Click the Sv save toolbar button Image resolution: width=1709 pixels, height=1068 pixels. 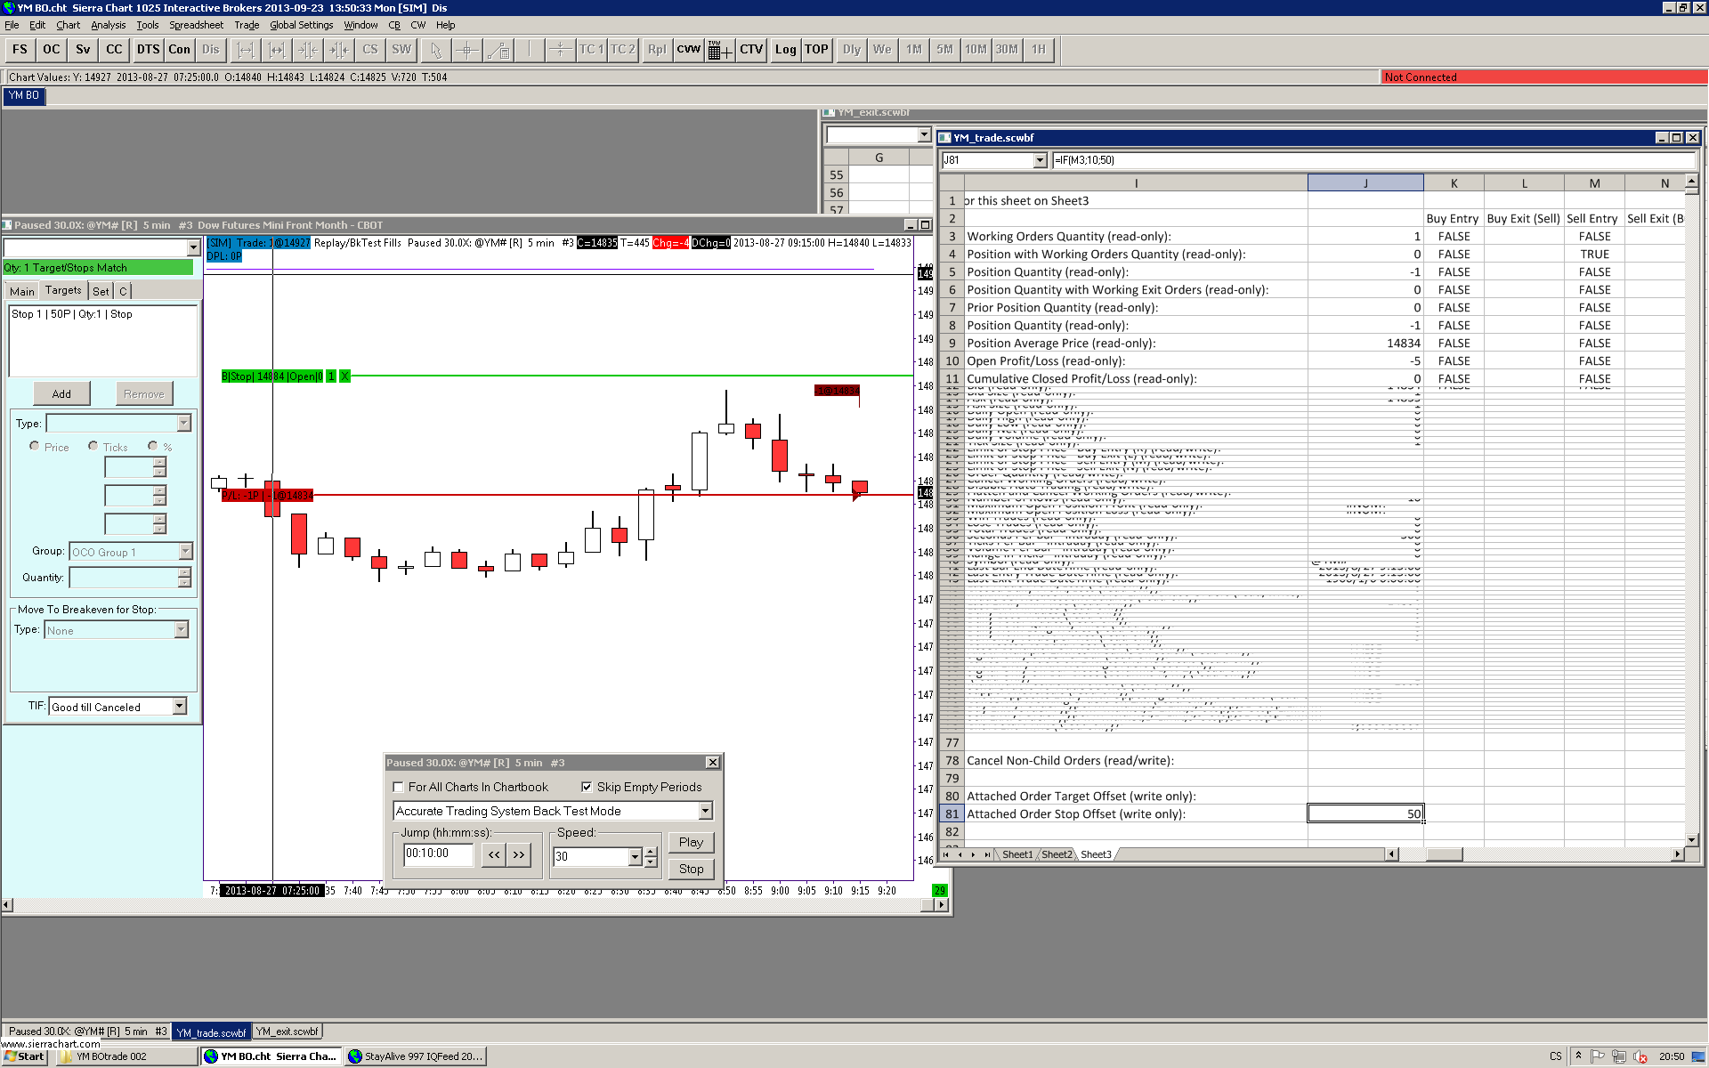pos(83,50)
